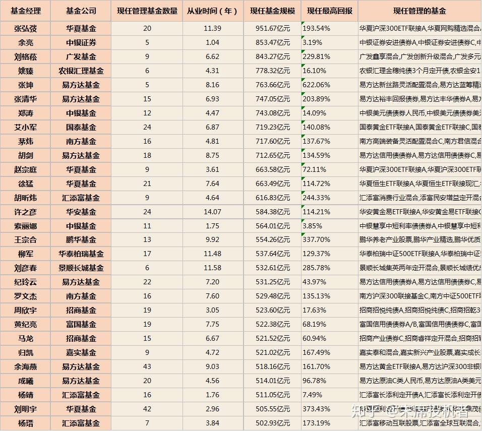Viewport: 482px width, 431px height.
Task: Select the 14.07 experience value for 许之彦
Action: [213, 212]
